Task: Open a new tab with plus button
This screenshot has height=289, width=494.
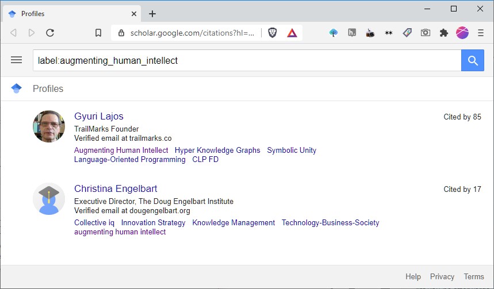Action: pyautogui.click(x=152, y=14)
